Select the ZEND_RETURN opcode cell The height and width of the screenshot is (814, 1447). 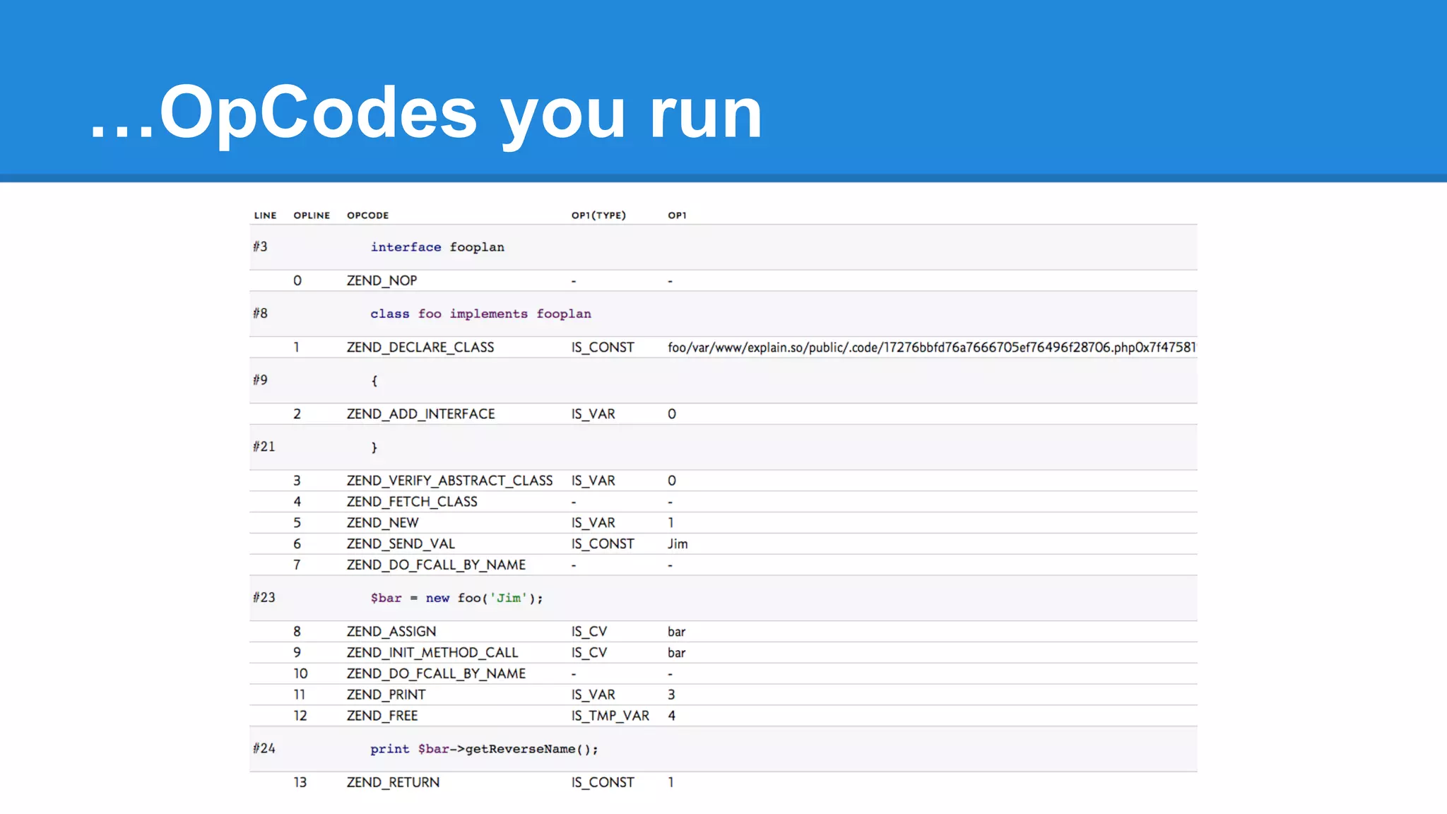point(393,783)
